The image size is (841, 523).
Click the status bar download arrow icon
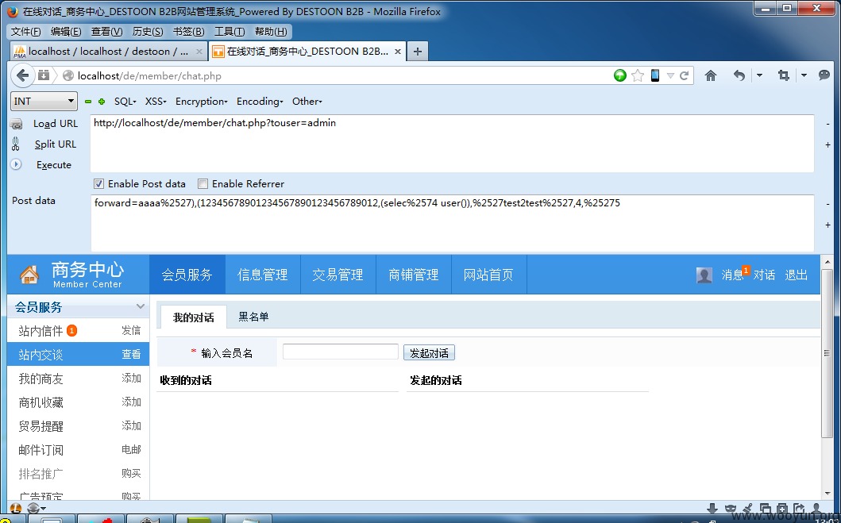[x=712, y=508]
